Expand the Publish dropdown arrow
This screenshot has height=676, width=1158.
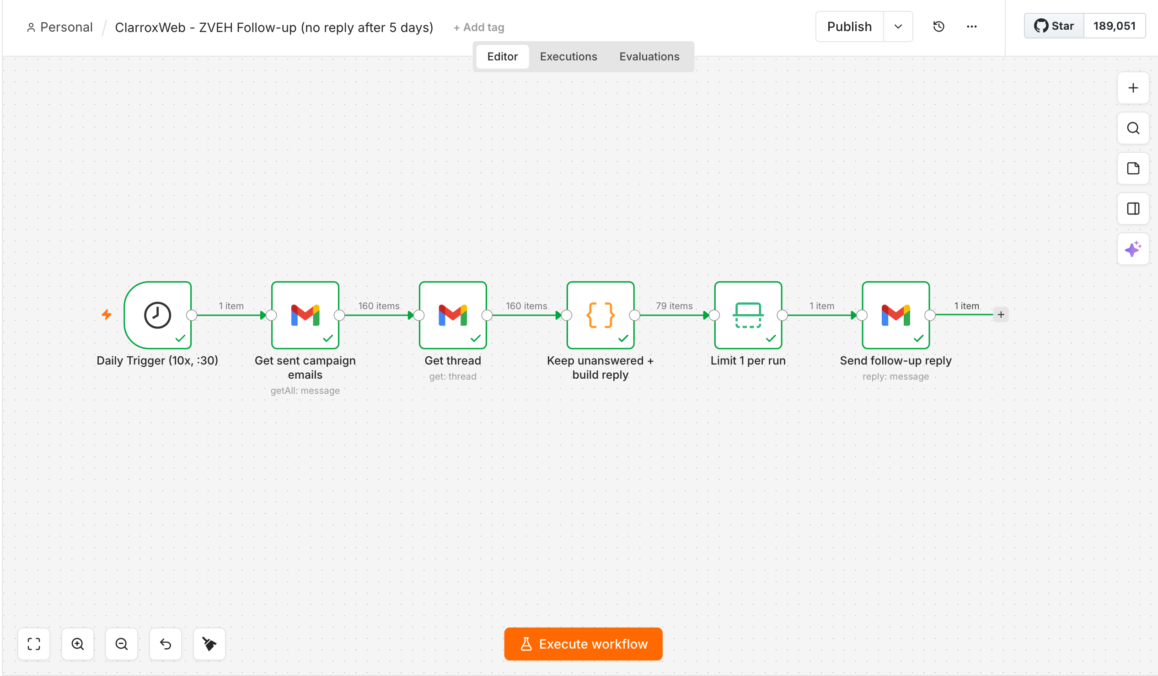click(x=898, y=27)
